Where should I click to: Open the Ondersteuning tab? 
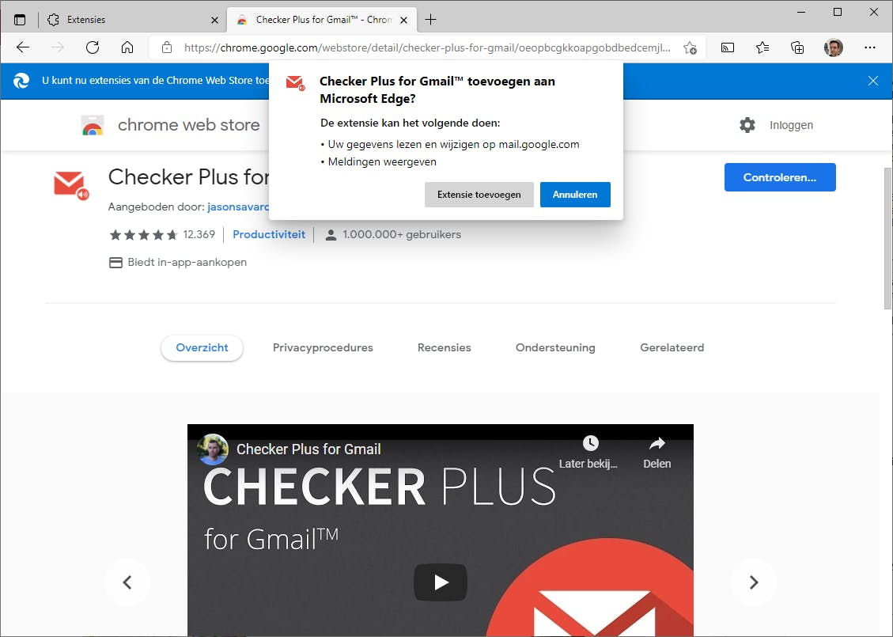[x=555, y=348]
